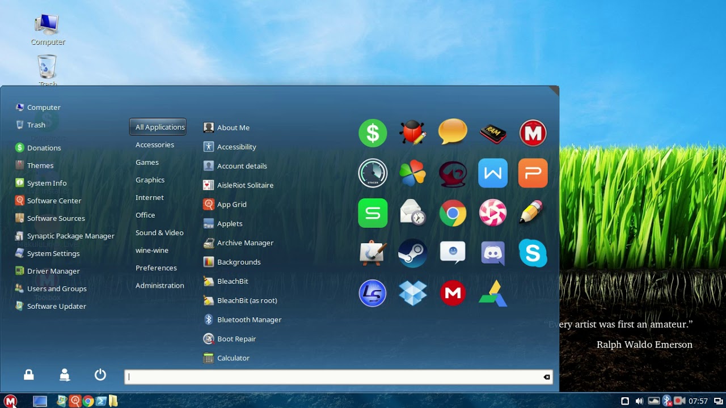
Task: Clear the search field with the backspace icon
Action: [x=547, y=377]
